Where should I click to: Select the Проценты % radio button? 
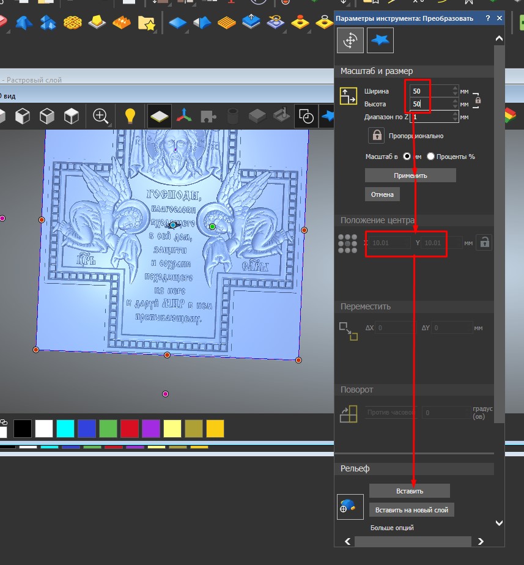tap(430, 157)
